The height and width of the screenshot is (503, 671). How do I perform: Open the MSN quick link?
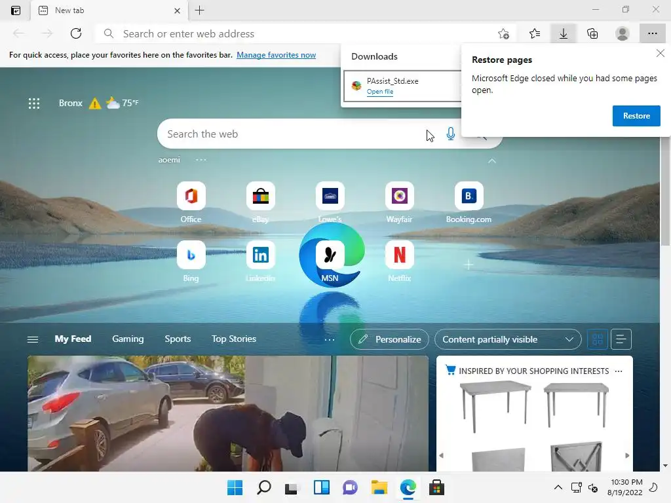pos(330,262)
